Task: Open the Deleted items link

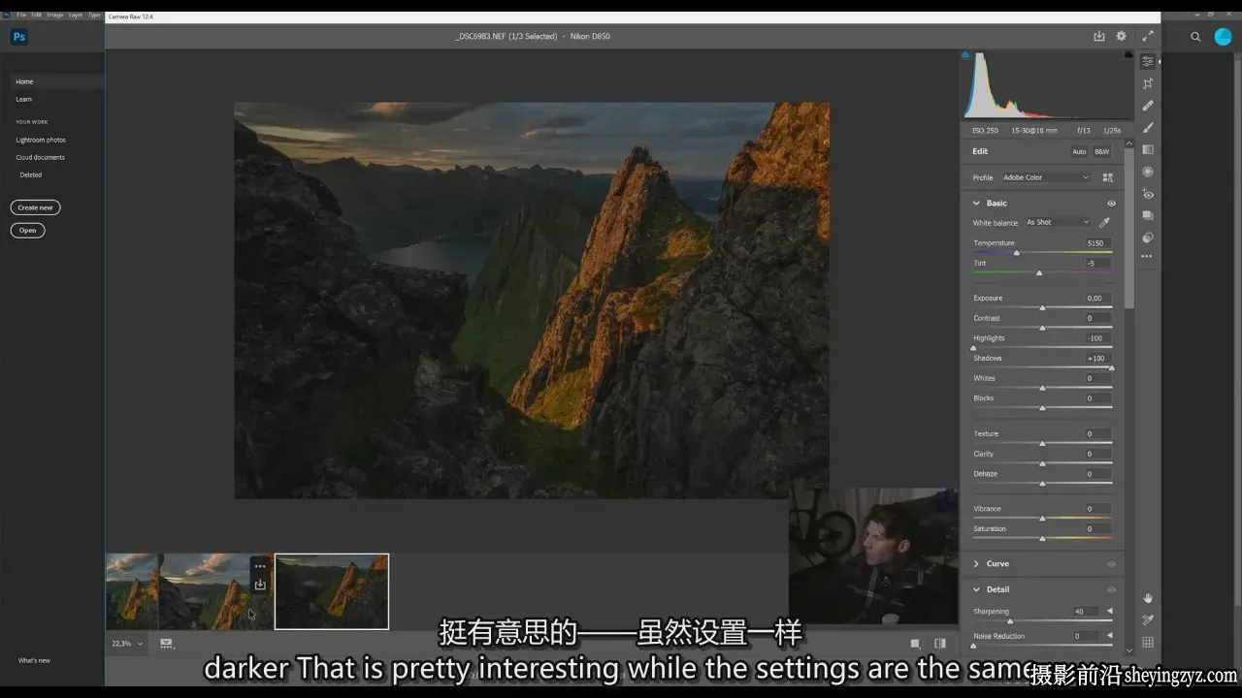Action: [31, 174]
